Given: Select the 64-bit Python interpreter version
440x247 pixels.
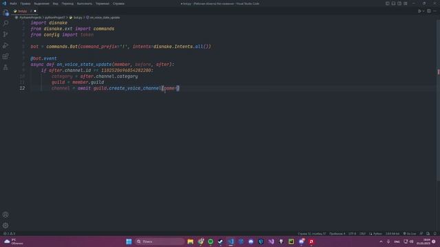Looking at the screenshot, I should coord(393,233).
